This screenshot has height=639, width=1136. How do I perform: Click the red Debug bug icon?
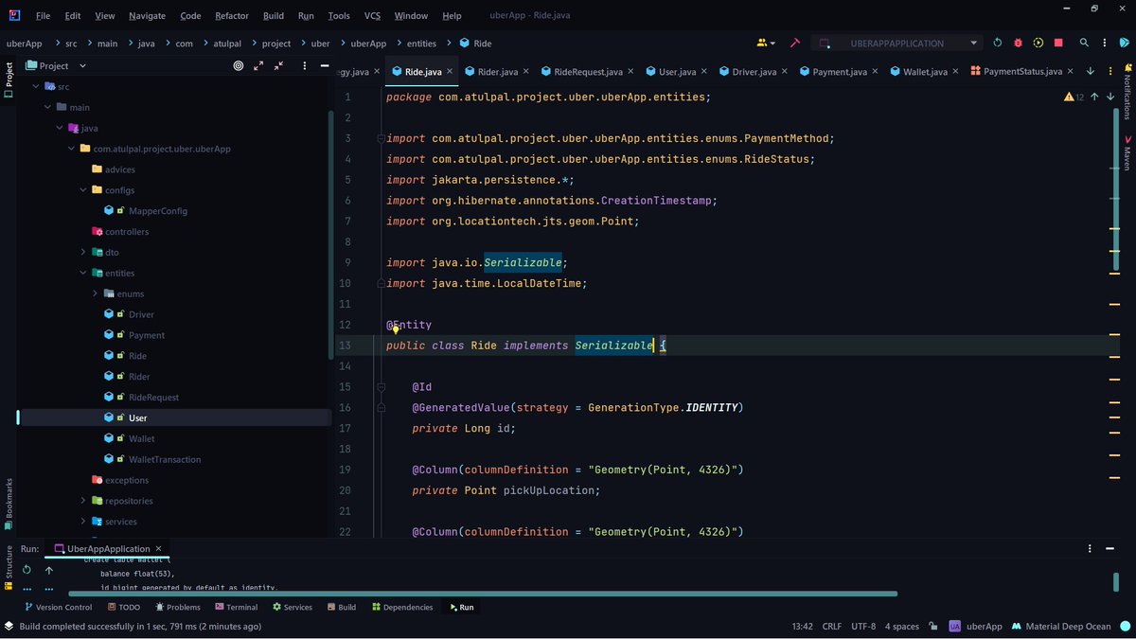pyautogui.click(x=1018, y=43)
